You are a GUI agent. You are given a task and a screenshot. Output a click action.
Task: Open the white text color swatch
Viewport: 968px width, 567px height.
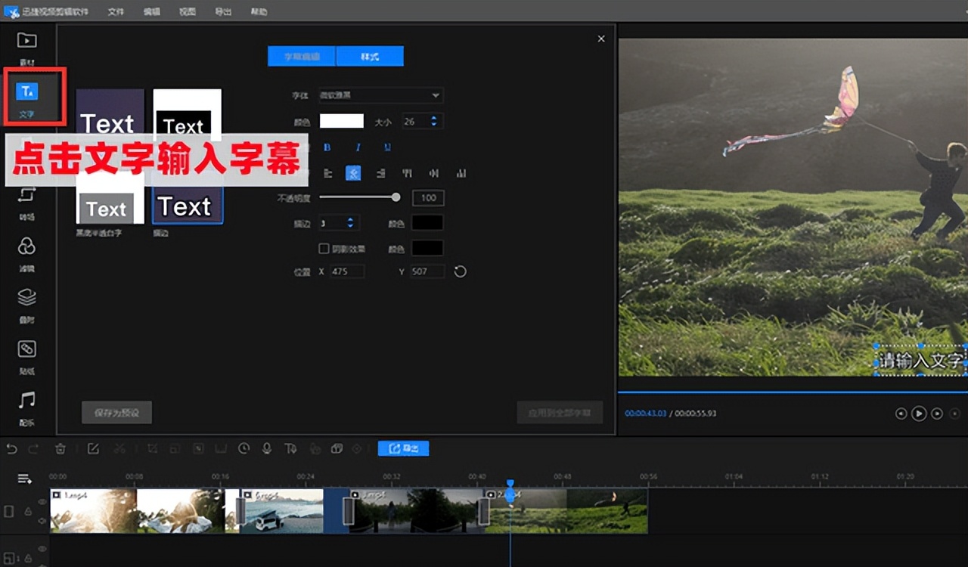pyautogui.click(x=342, y=121)
